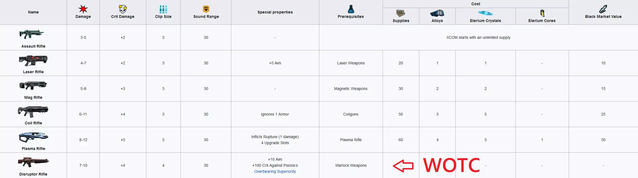Click the Elerium Crystals icon
This screenshot has height=178, width=638.
485,13
